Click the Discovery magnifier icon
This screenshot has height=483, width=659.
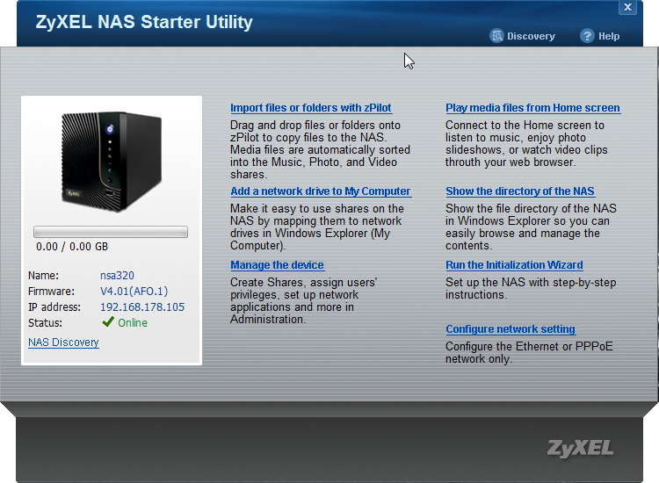click(496, 36)
